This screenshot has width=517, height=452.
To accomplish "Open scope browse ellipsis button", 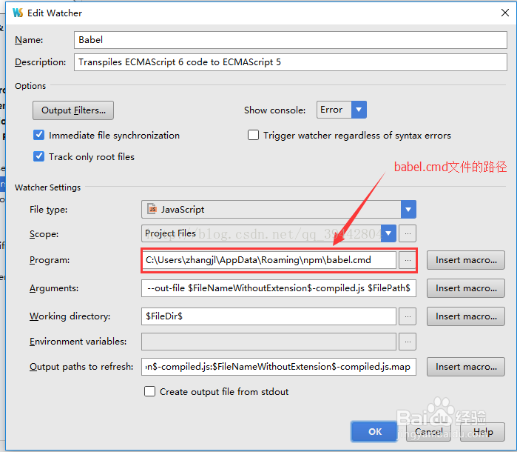I will [x=408, y=233].
